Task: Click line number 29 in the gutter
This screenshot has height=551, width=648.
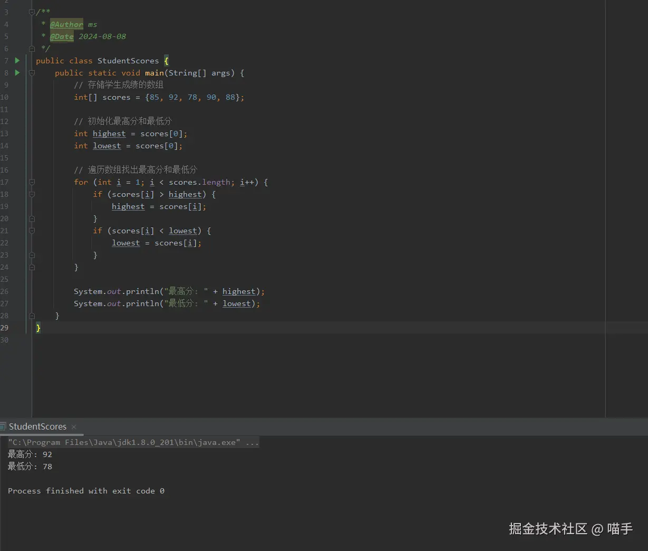Action: (x=4, y=328)
